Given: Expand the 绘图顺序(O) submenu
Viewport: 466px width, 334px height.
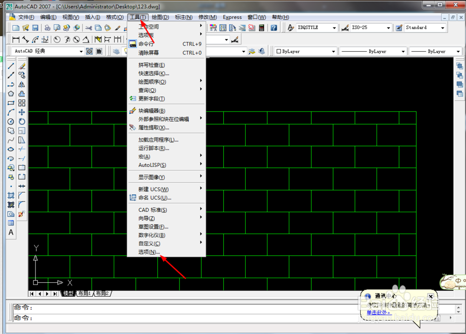Looking at the screenshot, I should click(166, 82).
